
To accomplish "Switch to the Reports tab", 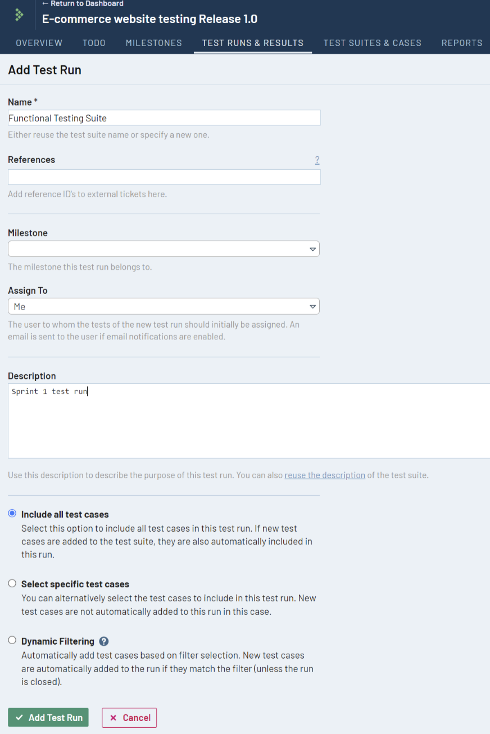I will click(x=461, y=43).
